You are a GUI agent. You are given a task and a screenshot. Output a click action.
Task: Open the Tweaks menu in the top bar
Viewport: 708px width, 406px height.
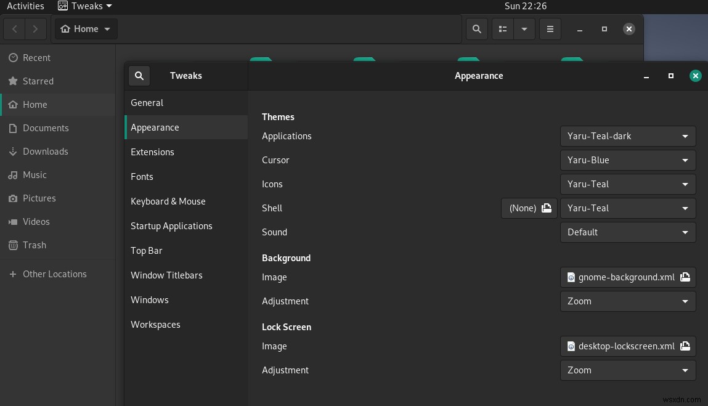84,6
